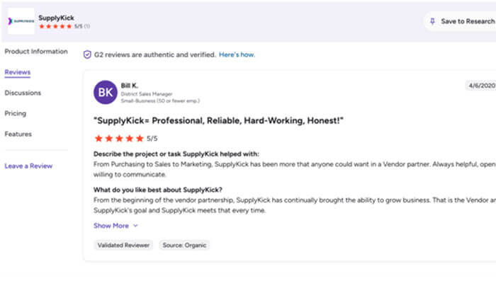Click the pin icon beside Save to Research

[433, 21]
